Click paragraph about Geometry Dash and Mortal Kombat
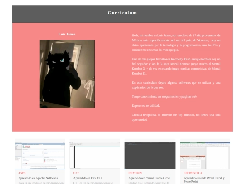This screenshot has height=184, width=245. [176, 66]
